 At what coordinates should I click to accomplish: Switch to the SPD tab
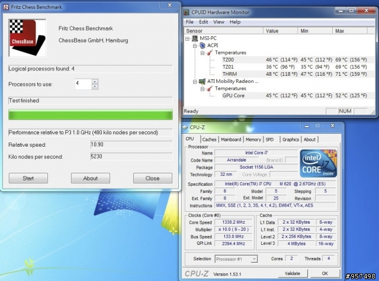269,140
